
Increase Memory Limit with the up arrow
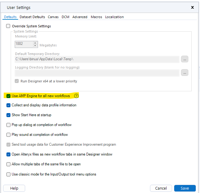pos(35,42)
